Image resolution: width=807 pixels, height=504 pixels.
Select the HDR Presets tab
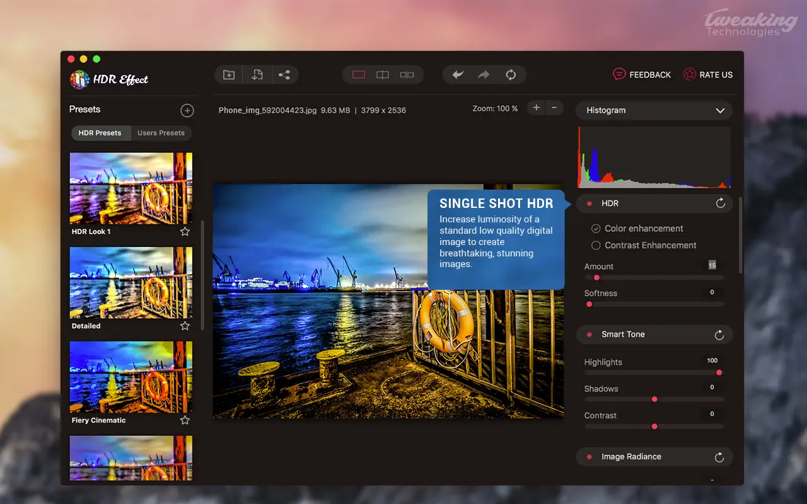[x=100, y=133]
